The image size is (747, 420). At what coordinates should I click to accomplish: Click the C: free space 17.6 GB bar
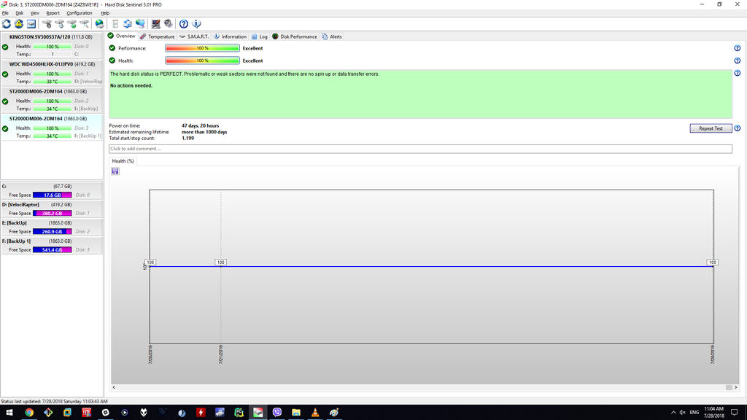point(53,195)
